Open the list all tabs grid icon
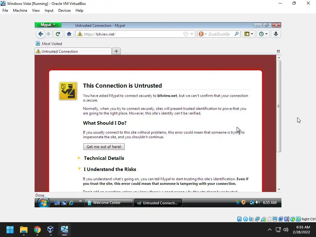The width and height of the screenshot is (316, 237). (278, 51)
